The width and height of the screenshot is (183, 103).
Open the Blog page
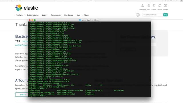(78, 15)
